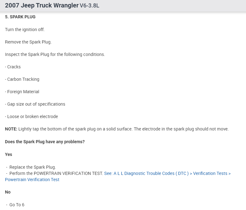Click the bold No answer heading
Viewport: 246px width, 210px height.
pyautogui.click(x=8, y=192)
